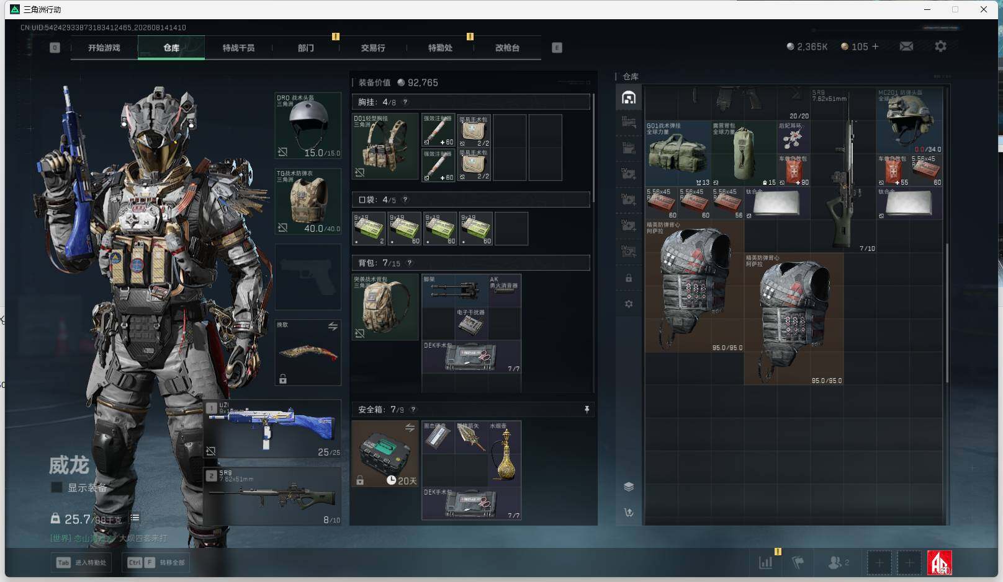Show help for 胸挂 capacity

405,102
